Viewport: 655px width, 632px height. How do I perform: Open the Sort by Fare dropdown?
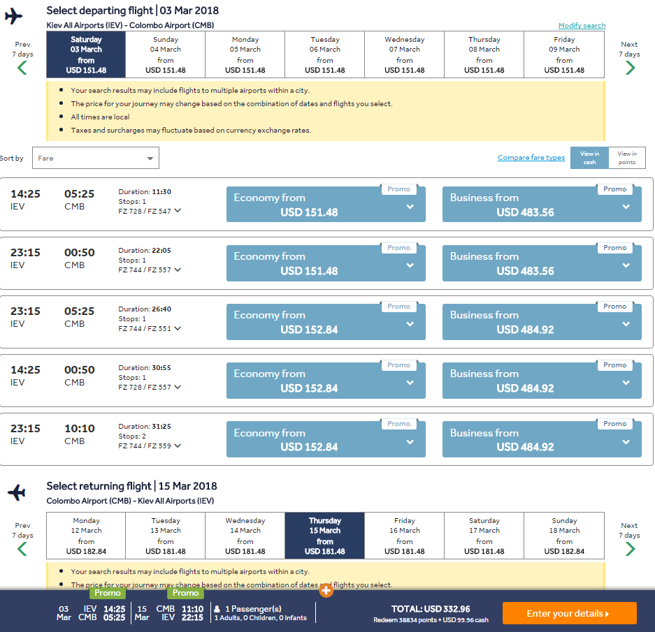[x=96, y=158]
